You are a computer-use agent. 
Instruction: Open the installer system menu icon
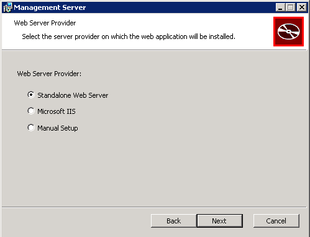click(x=8, y=7)
